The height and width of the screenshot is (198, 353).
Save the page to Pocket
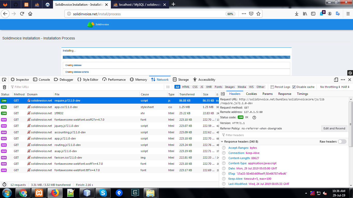(251, 14)
